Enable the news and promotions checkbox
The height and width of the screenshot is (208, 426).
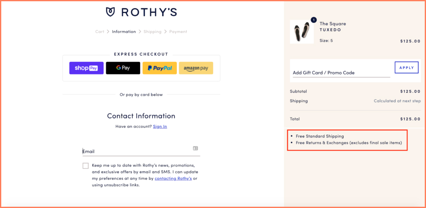86,166
